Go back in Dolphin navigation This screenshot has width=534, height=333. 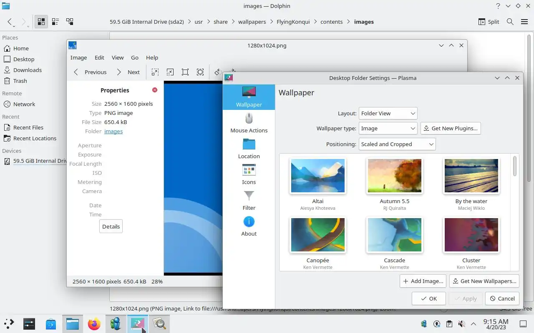[10, 22]
